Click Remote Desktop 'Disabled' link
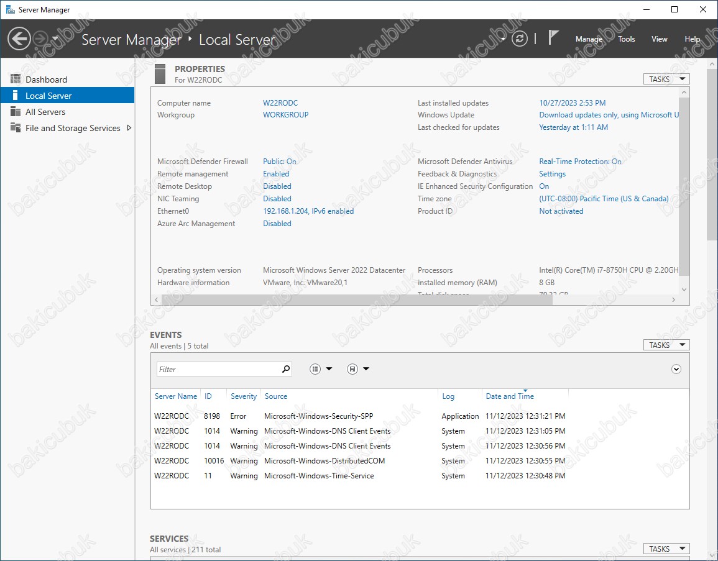Image resolution: width=718 pixels, height=561 pixels. (277, 186)
